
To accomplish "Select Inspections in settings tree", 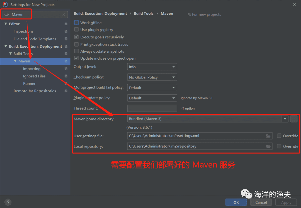I will pos(23,31).
